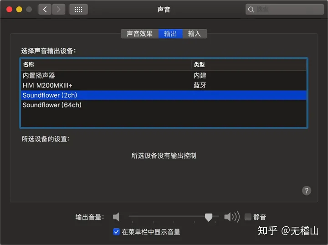Sort by the 名称 column header
The width and height of the screenshot is (328, 245).
point(106,64)
